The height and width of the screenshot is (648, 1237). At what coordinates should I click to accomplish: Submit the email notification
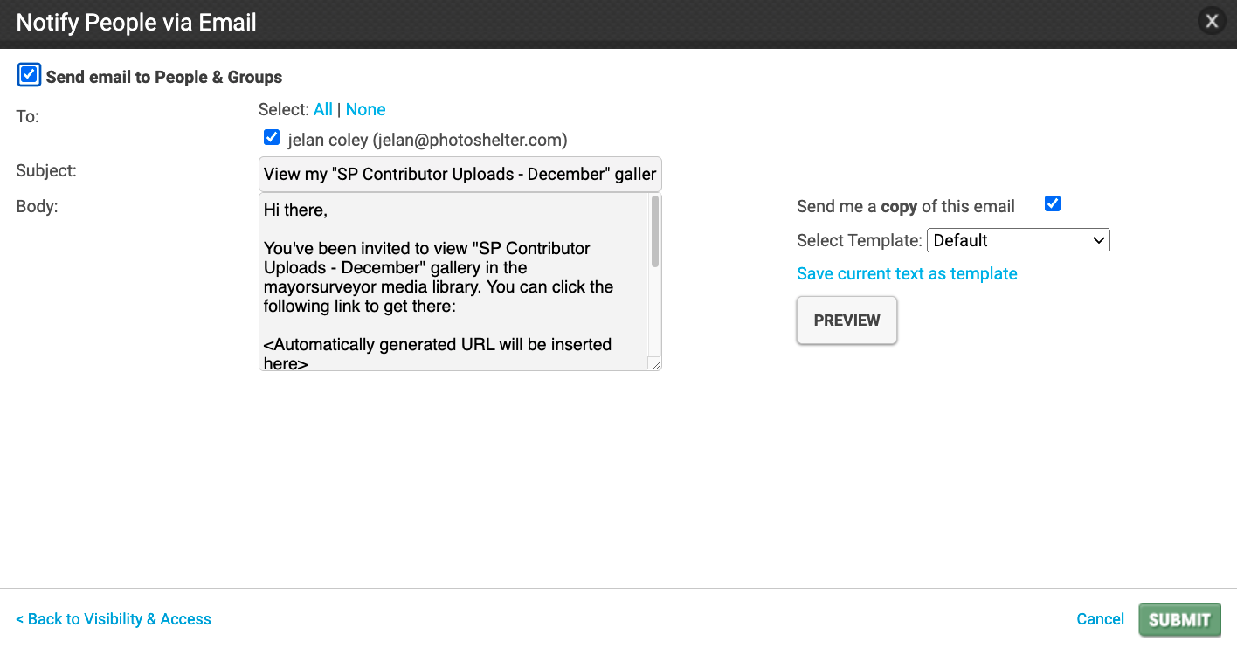coord(1179,619)
